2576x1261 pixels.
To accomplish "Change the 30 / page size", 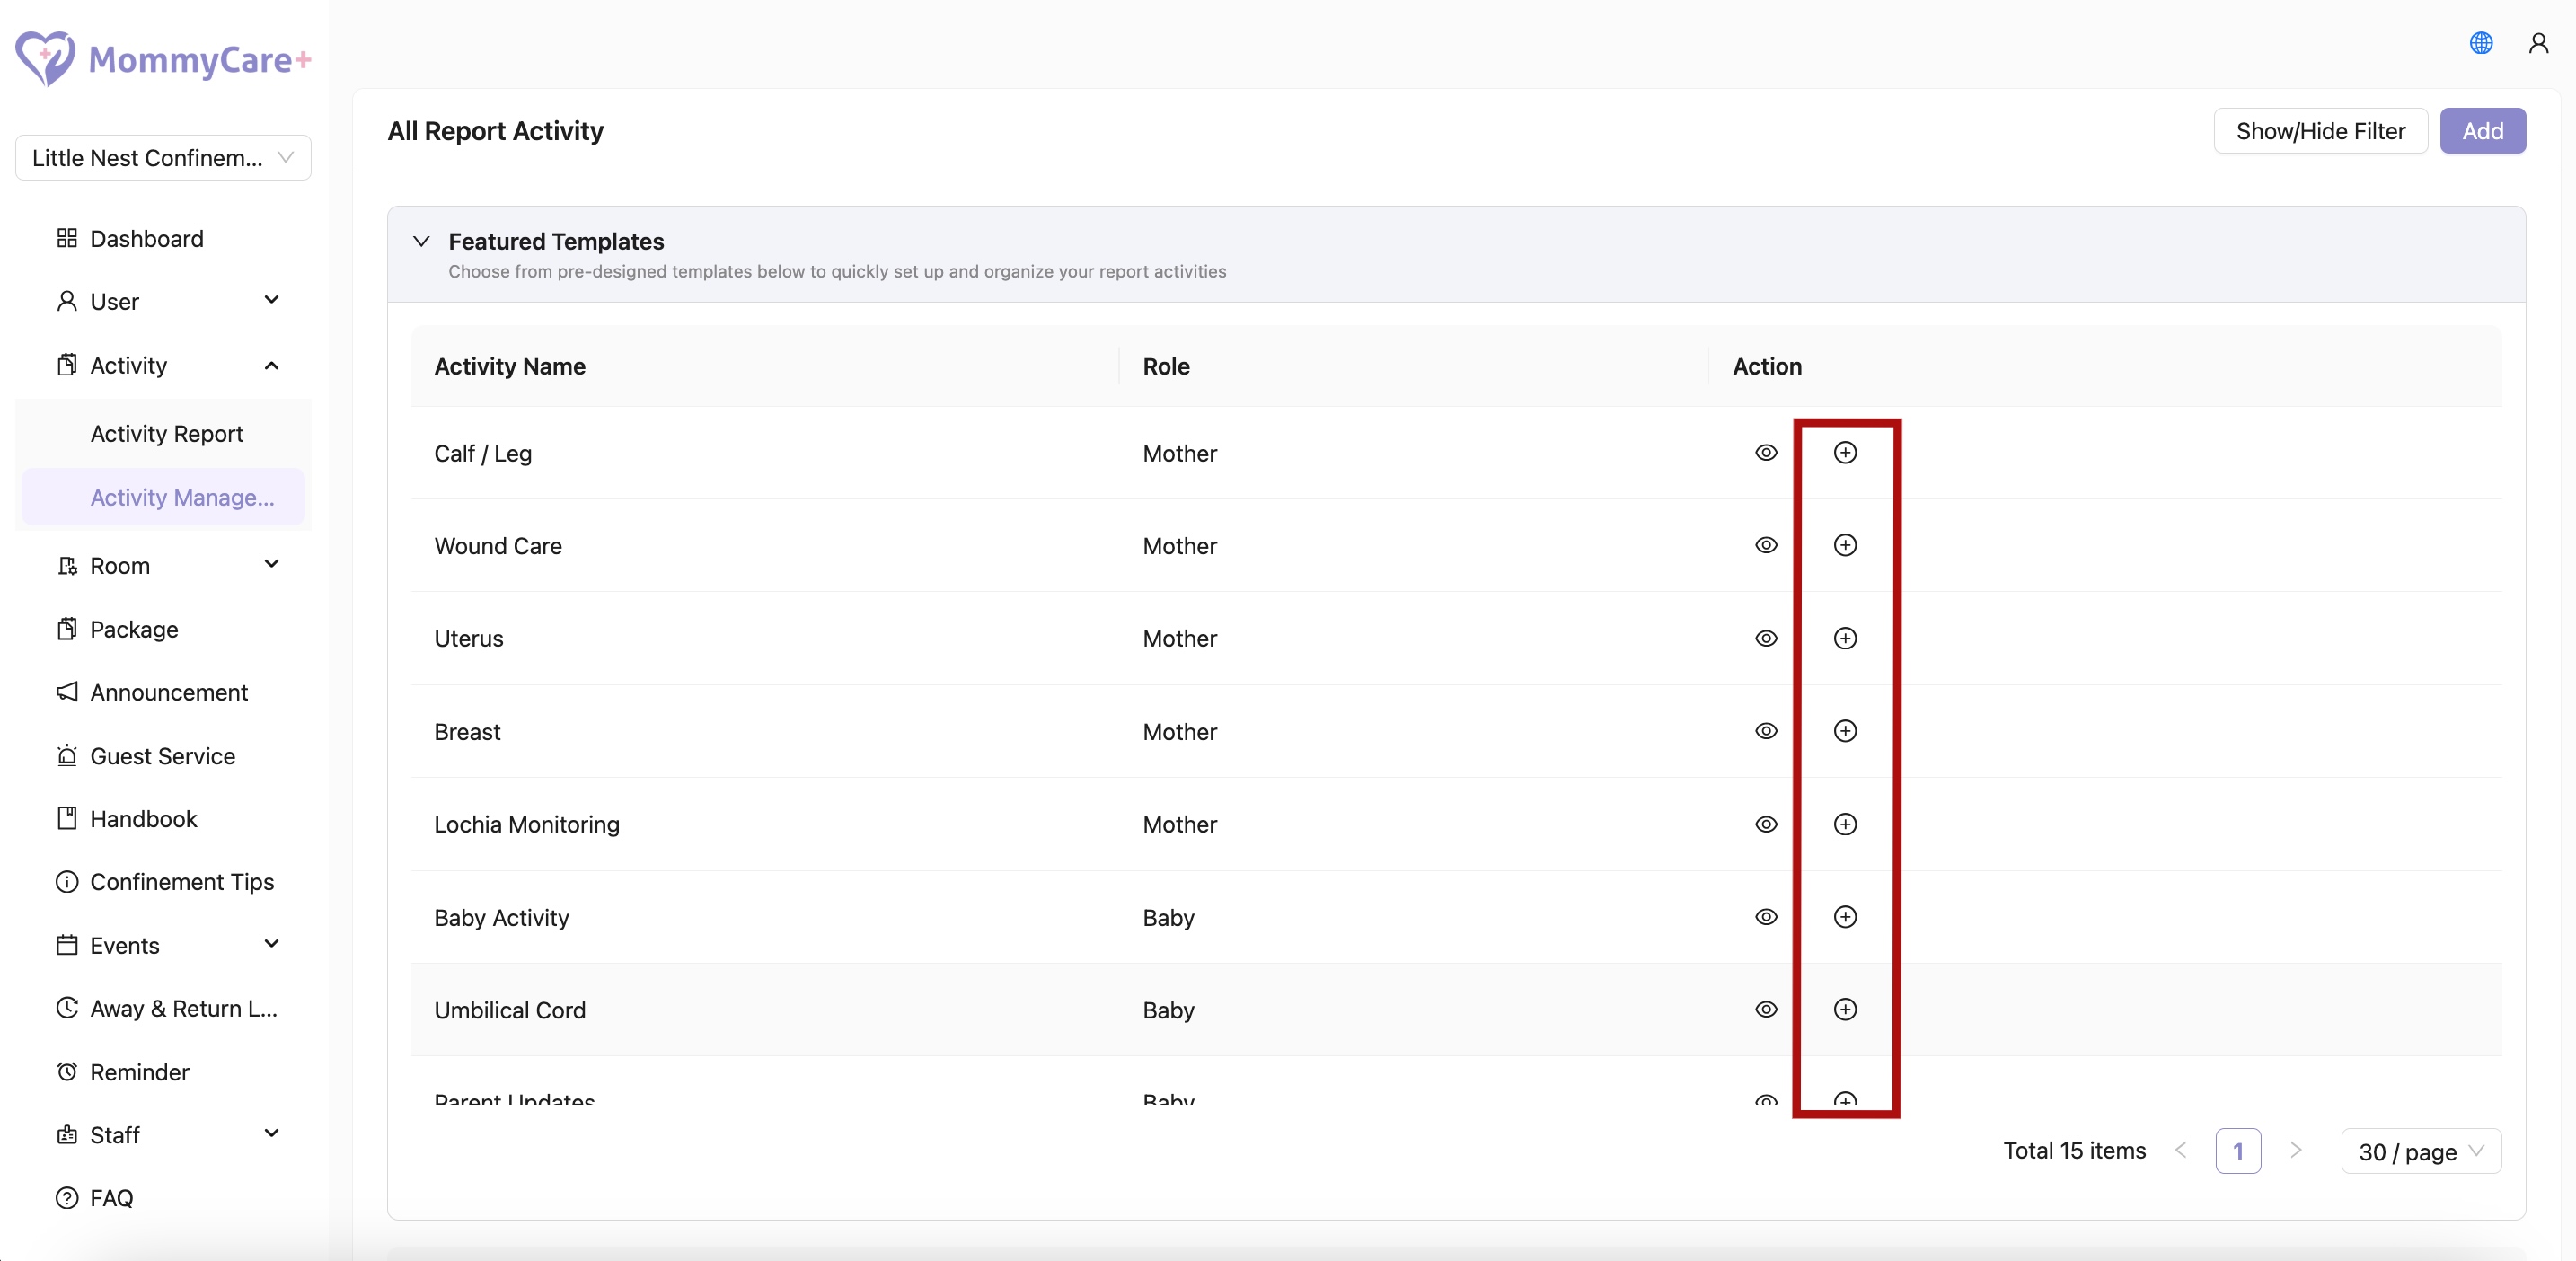I will (2421, 1152).
